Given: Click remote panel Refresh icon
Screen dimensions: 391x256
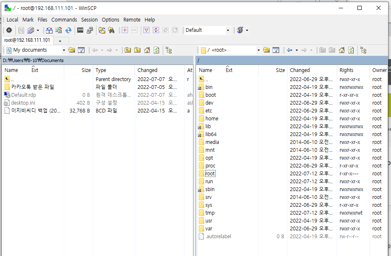Looking at the screenshot, I should tap(351, 50).
